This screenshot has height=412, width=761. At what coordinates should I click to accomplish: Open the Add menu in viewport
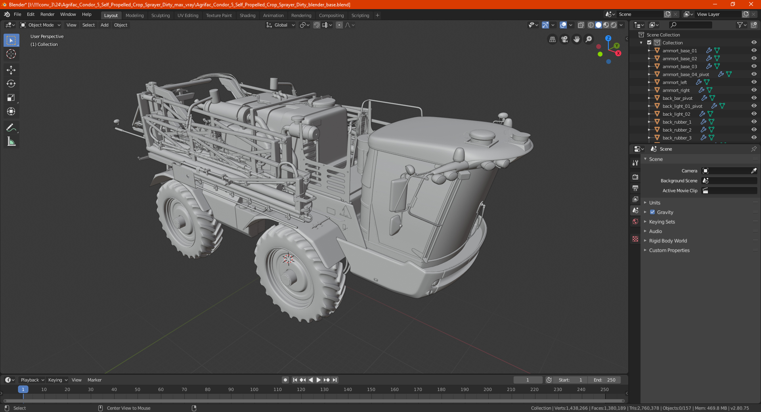click(x=105, y=25)
